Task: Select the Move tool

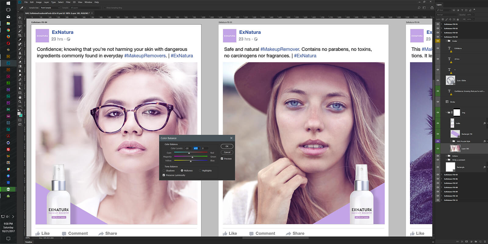Action: [x=20, y=18]
